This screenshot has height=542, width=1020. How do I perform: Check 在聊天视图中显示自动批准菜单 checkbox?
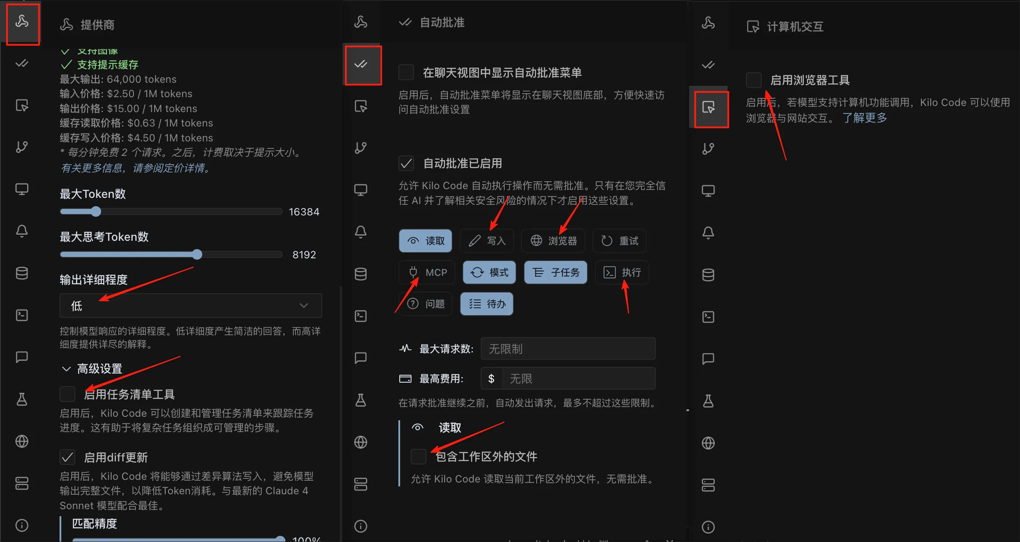coord(406,72)
